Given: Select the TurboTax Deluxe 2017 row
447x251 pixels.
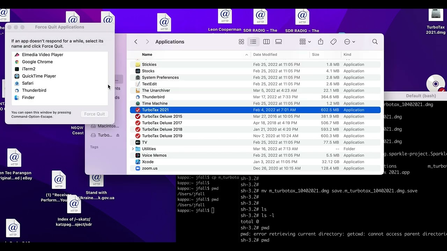Looking at the screenshot, I should tap(255, 123).
